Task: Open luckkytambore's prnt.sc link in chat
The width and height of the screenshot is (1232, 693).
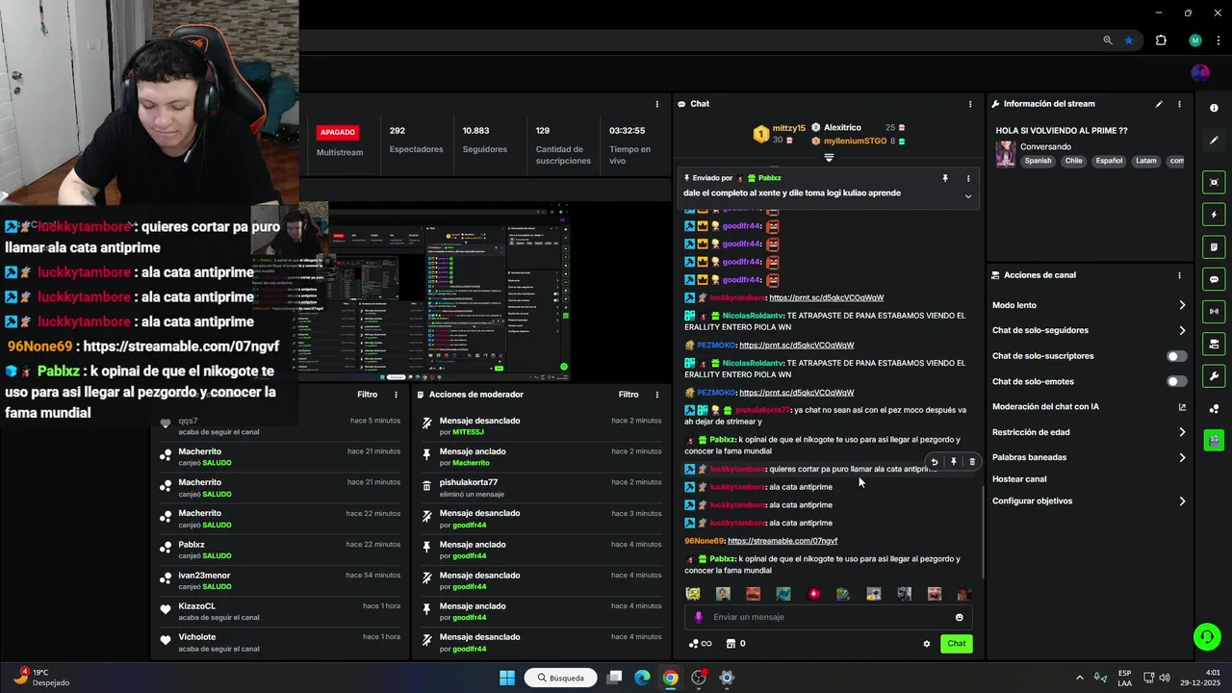Action: [x=827, y=298]
